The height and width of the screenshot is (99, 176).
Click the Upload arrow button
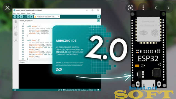(x=18, y=17)
